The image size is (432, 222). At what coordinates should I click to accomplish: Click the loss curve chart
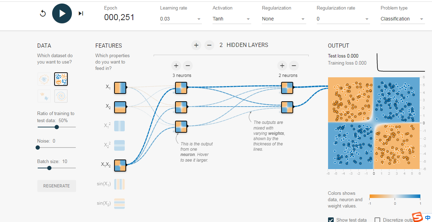(x=401, y=62)
